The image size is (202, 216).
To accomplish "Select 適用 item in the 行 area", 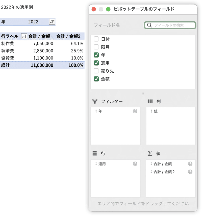I will (116, 164).
